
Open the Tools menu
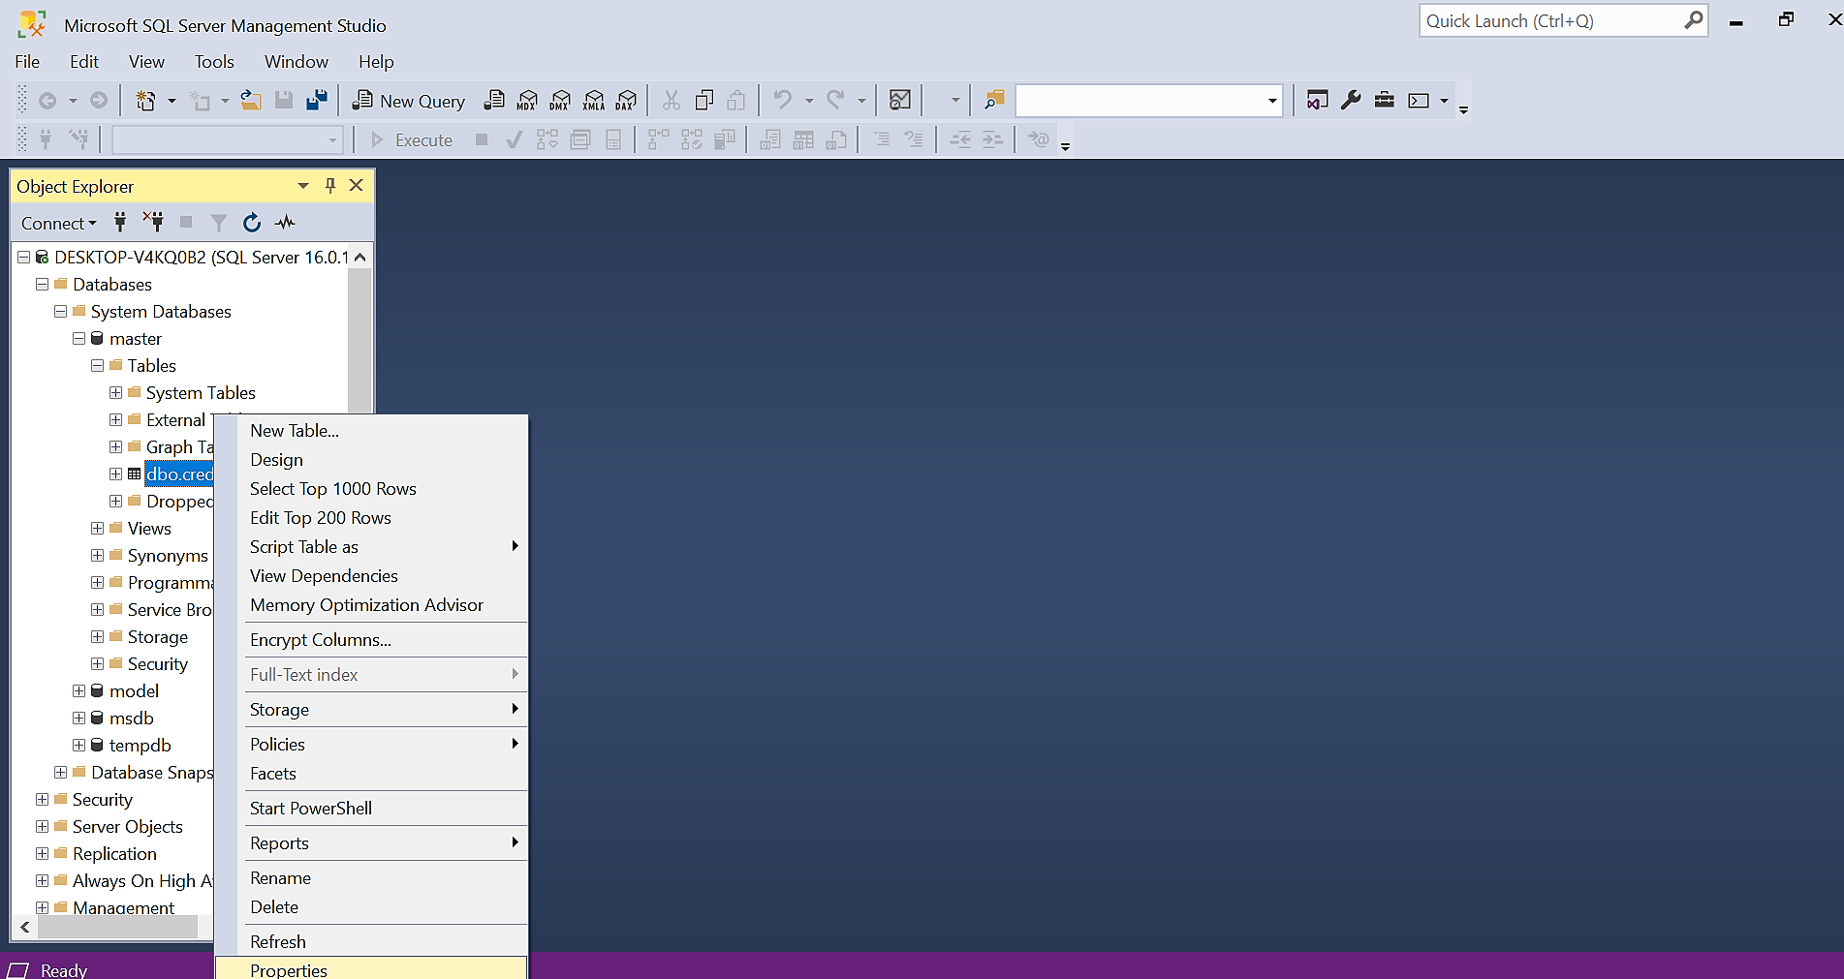point(214,62)
